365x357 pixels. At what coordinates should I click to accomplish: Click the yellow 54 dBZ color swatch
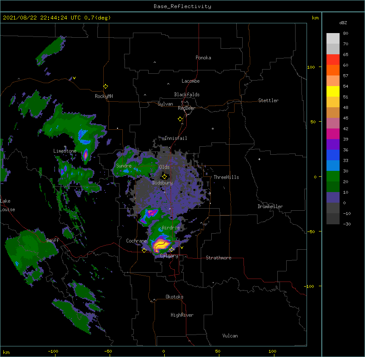coord(333,91)
